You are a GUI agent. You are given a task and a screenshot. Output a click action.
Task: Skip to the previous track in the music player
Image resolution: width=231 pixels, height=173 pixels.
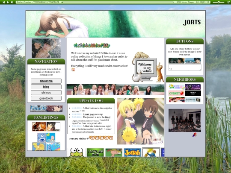4,2
